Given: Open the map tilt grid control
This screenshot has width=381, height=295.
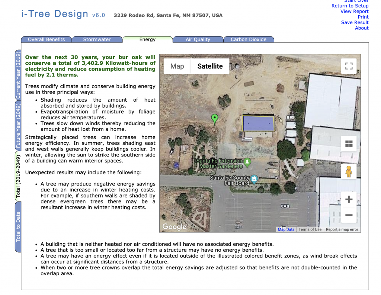Looking at the screenshot, I should (349, 144).
